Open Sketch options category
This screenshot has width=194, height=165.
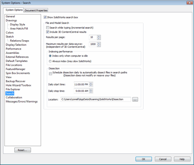pos(10,37)
